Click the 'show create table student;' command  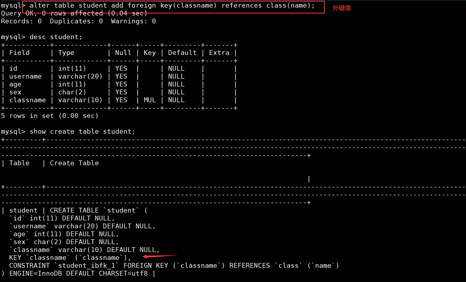click(x=82, y=132)
